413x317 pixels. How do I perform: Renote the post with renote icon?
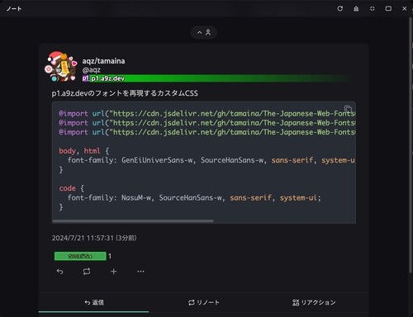(x=87, y=272)
